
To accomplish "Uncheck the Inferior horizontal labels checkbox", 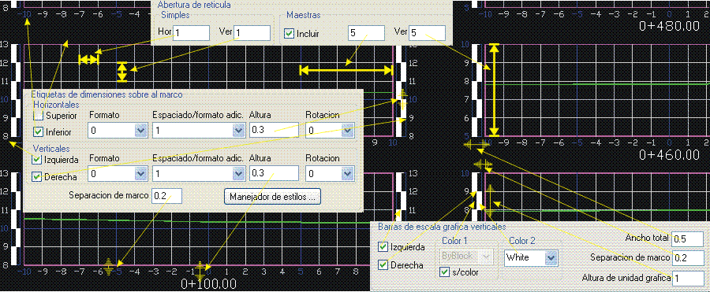I will pos(39,132).
